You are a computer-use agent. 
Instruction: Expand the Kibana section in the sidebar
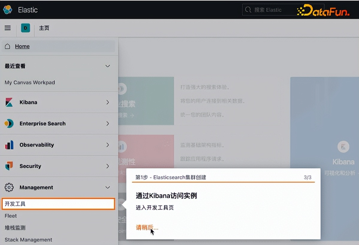[108, 102]
